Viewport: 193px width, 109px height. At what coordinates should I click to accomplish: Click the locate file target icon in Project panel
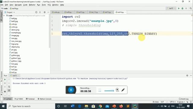pos(36,12)
